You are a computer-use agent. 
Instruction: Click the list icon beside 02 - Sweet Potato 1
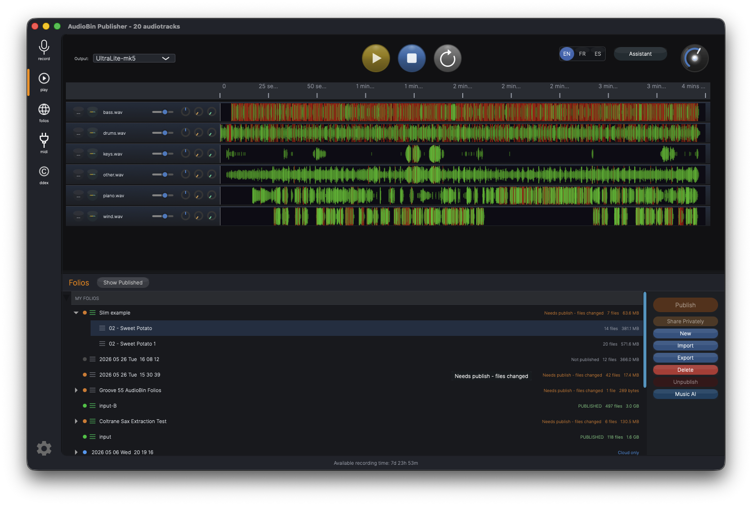pos(102,344)
